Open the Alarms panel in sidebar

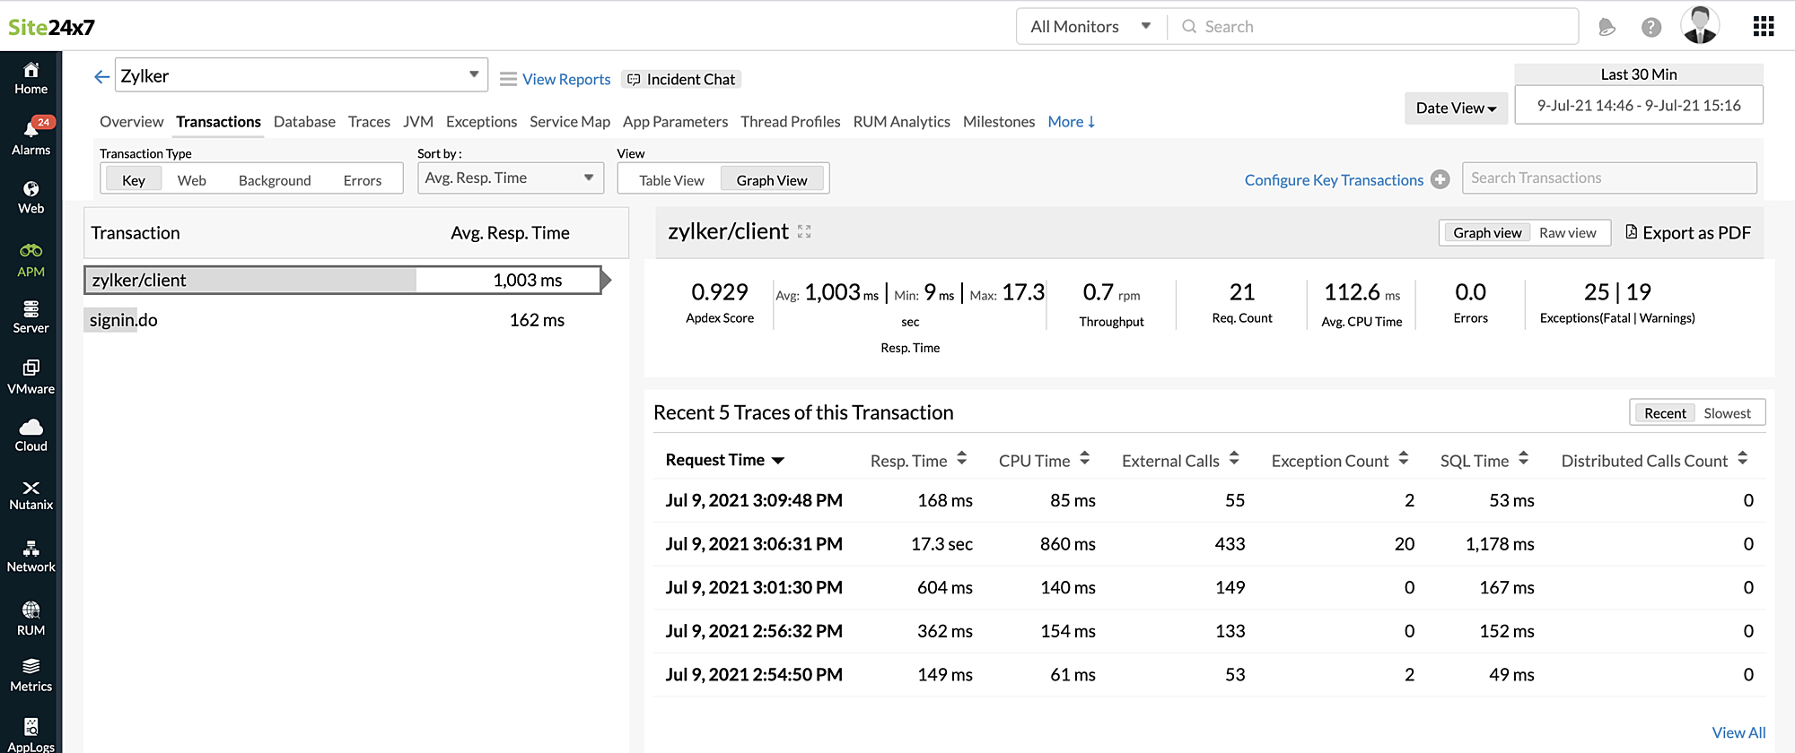[31, 136]
